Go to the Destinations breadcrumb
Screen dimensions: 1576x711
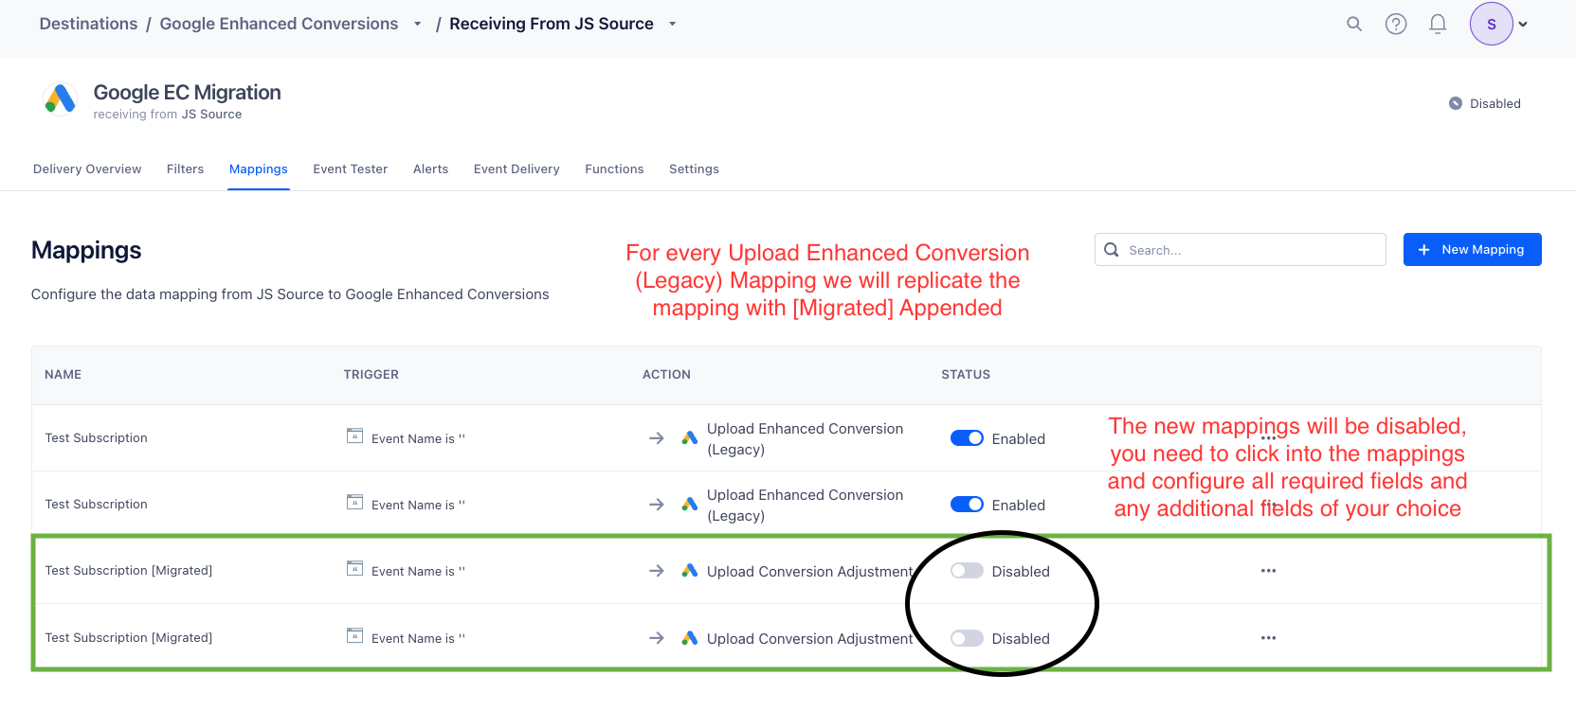(x=88, y=24)
